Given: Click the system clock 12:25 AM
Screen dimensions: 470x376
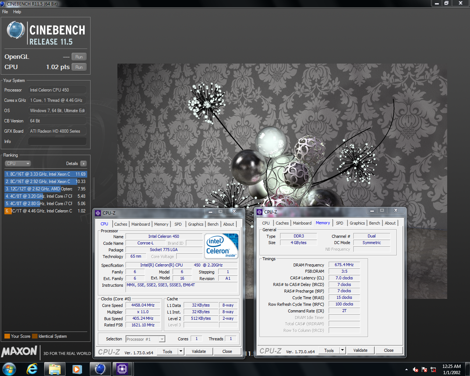Looking at the screenshot, I should 452,366.
